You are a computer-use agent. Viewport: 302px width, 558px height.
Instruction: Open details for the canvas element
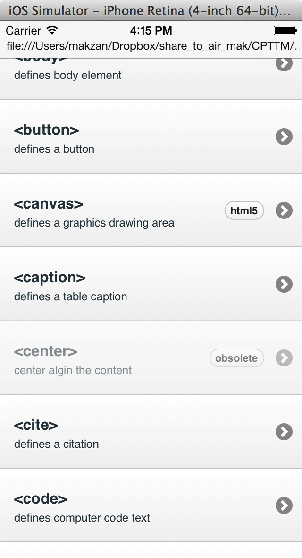pyautogui.click(x=284, y=210)
